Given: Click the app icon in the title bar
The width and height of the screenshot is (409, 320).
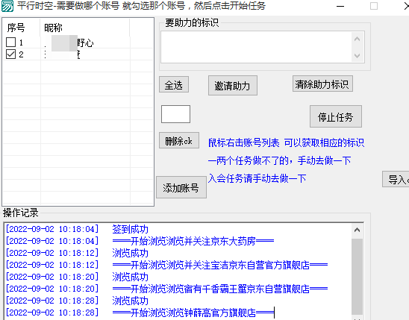Looking at the screenshot, I should (x=7, y=6).
